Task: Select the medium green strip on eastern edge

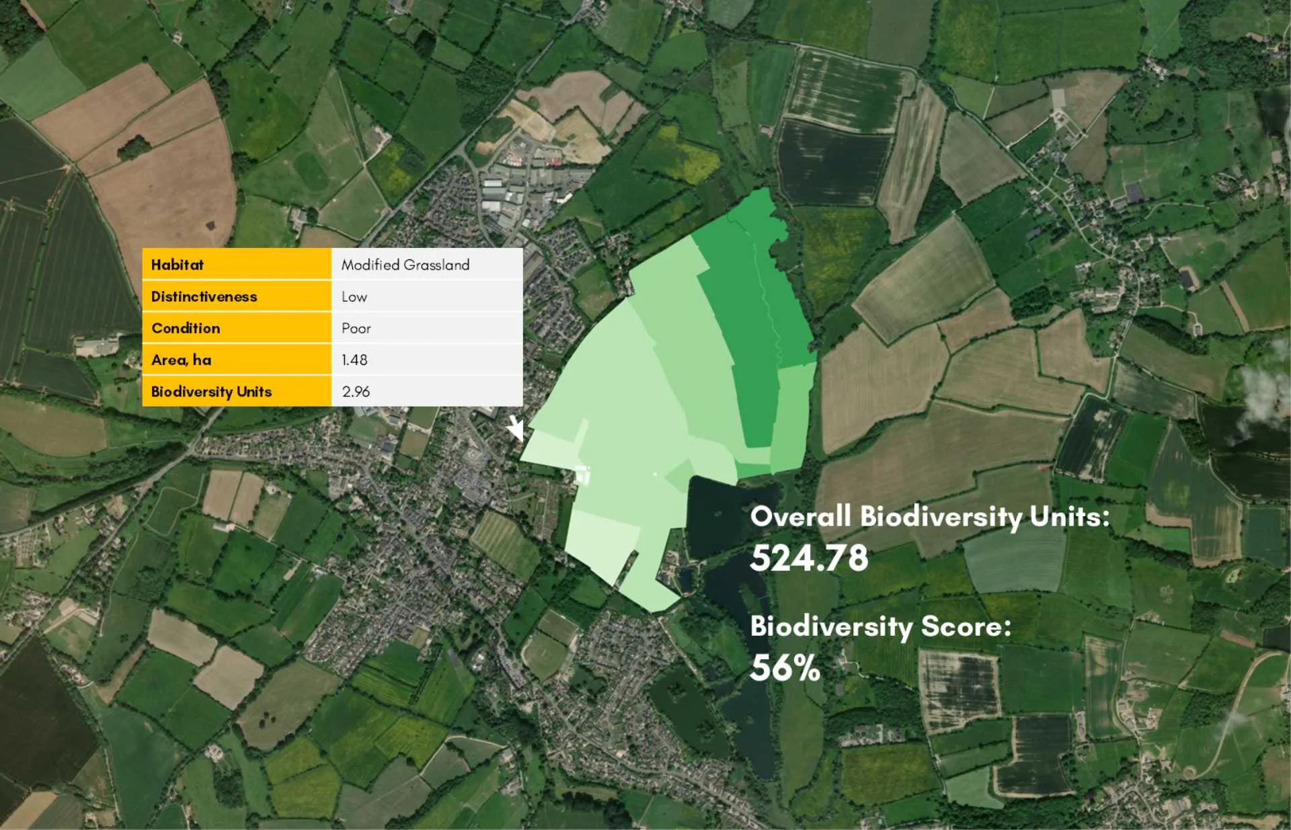Action: [x=792, y=417]
